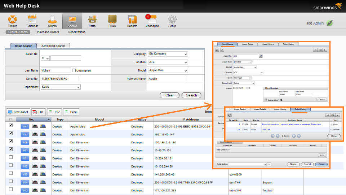Click the Clear button
Viewport: 346px width, 195px height.
169,95
